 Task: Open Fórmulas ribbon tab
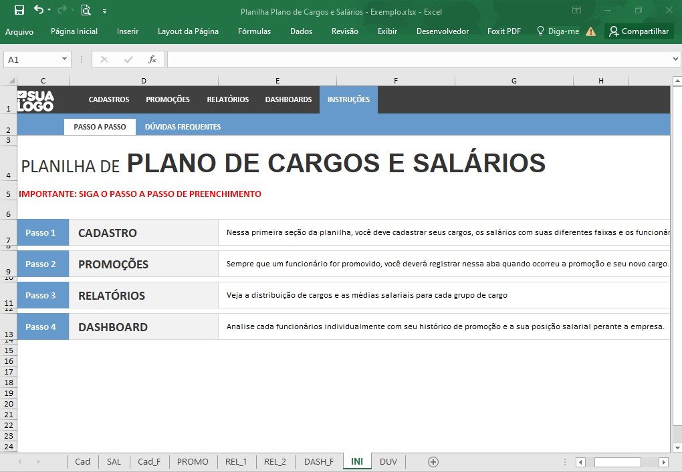coord(255,31)
